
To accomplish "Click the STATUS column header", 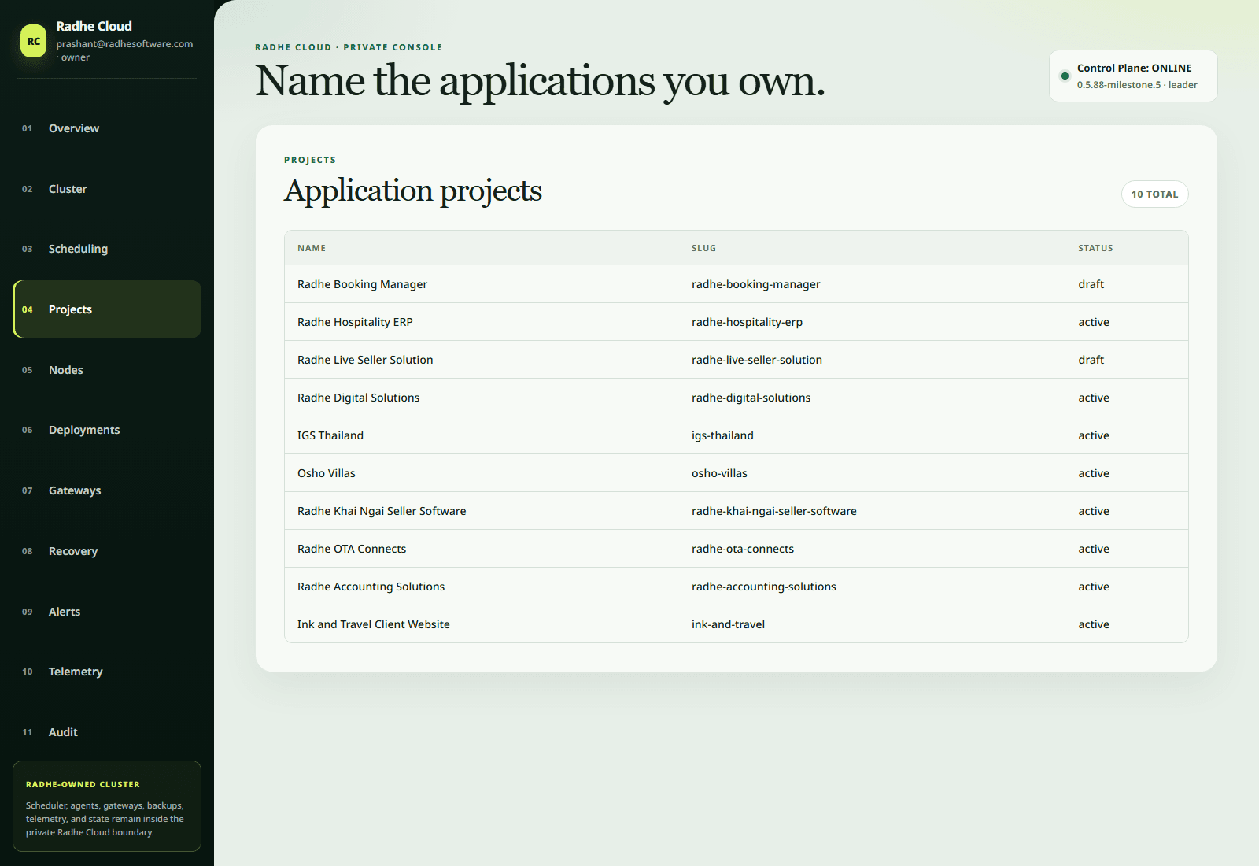I will coord(1095,248).
